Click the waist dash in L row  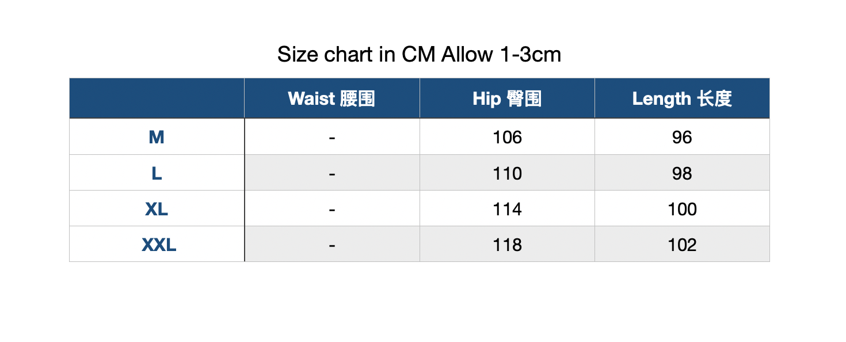tap(332, 173)
